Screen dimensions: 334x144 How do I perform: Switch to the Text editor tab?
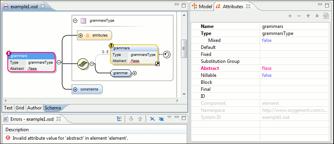click(8, 108)
